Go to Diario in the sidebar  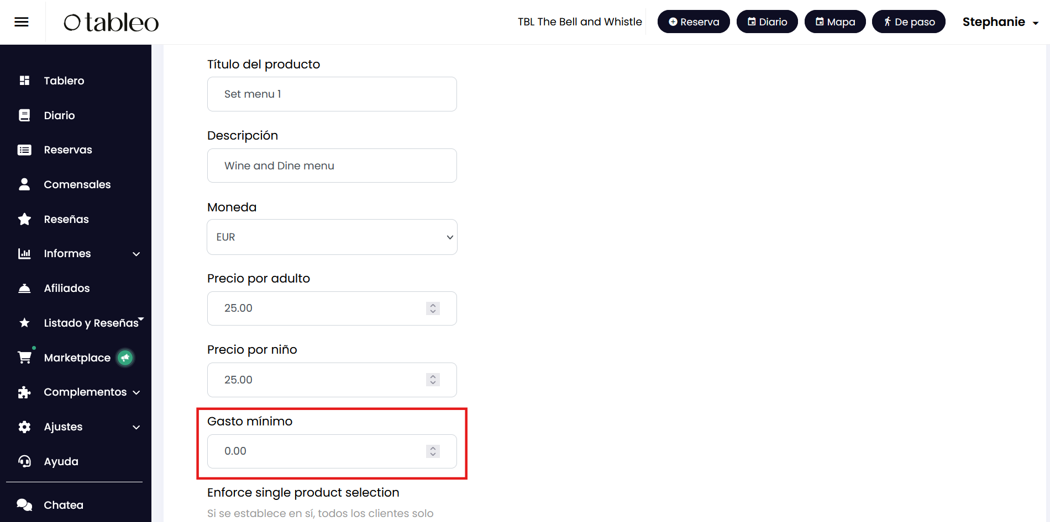(59, 115)
